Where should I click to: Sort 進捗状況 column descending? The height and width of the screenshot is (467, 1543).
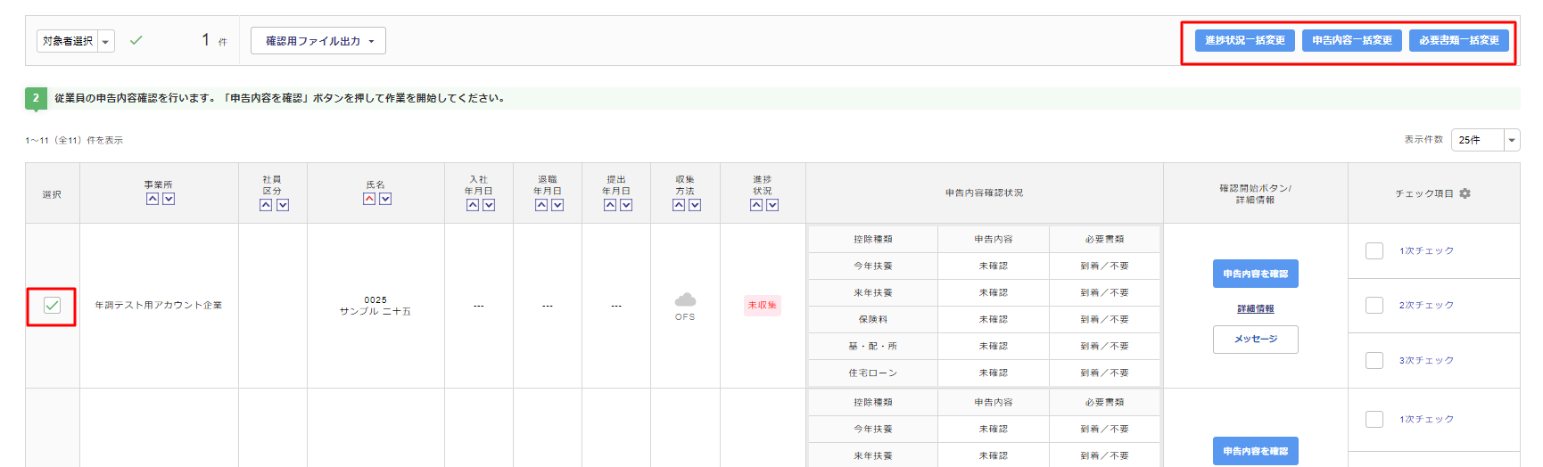[772, 205]
